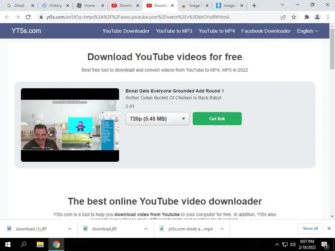Click the Bonzi video thumbnail

click(70, 125)
